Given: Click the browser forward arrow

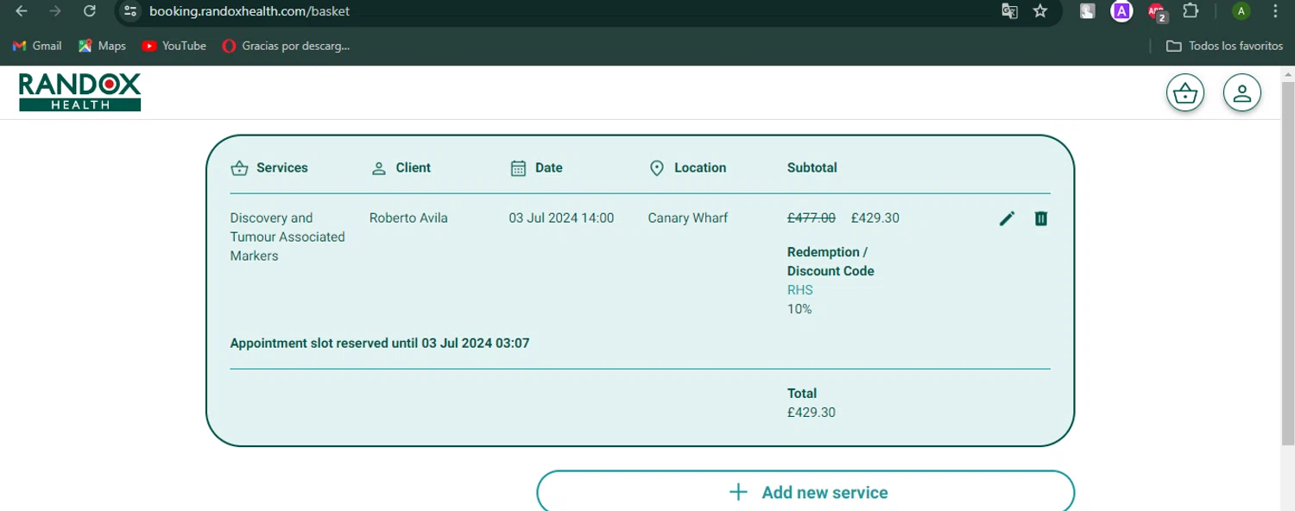Looking at the screenshot, I should 55,11.
